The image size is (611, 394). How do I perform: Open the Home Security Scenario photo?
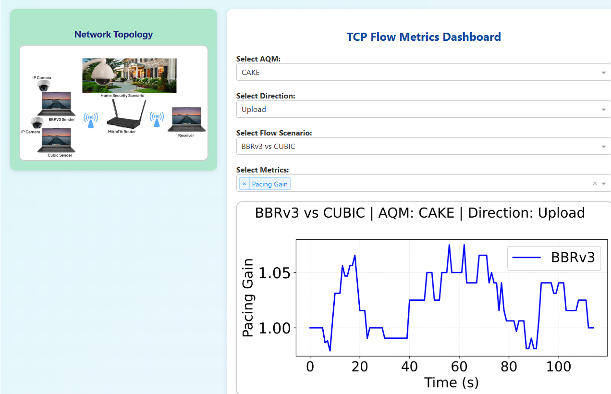tap(129, 75)
